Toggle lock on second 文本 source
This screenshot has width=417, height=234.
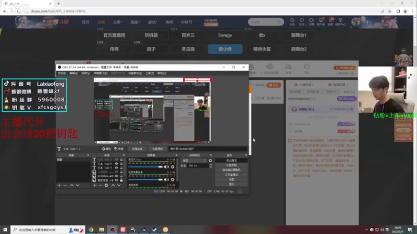[x=121, y=164]
